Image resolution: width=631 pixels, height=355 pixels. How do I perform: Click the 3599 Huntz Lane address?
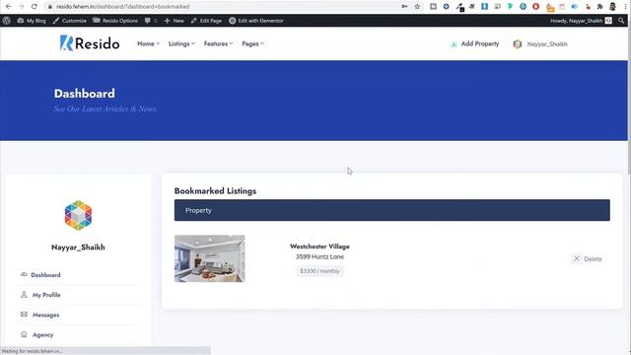coord(319,256)
